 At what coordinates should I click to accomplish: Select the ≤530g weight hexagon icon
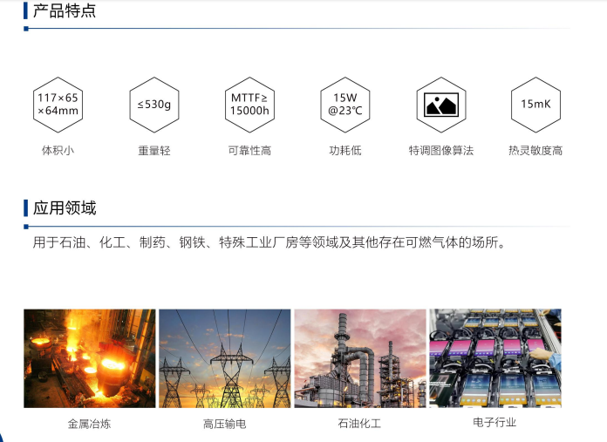tap(153, 105)
